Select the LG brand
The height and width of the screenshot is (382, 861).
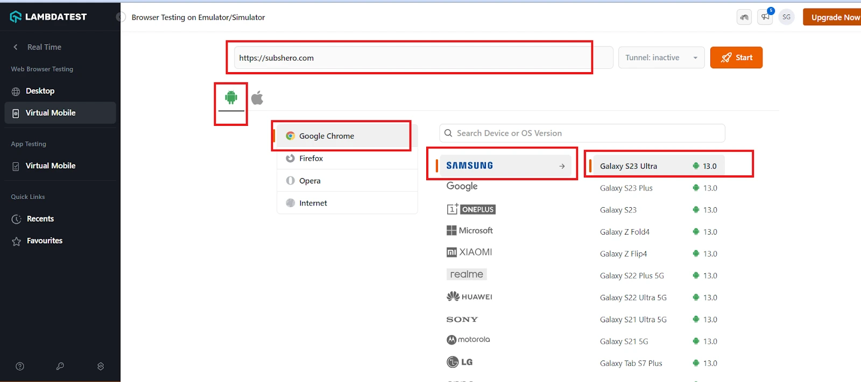(460, 362)
